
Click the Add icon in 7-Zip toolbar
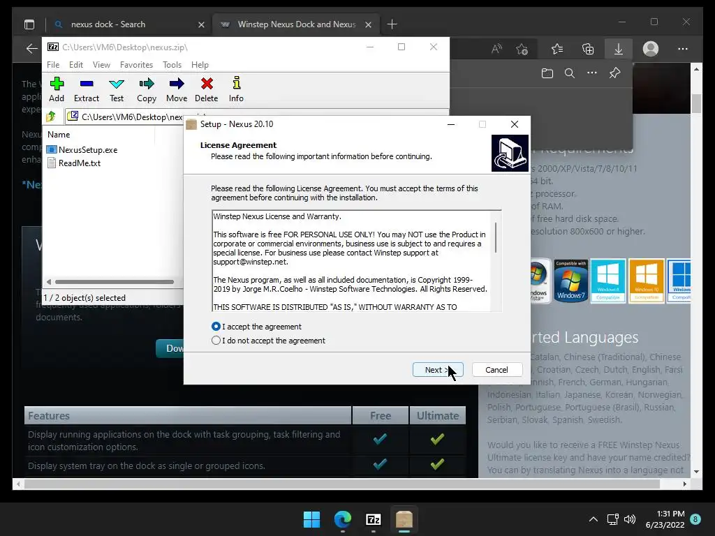point(57,89)
